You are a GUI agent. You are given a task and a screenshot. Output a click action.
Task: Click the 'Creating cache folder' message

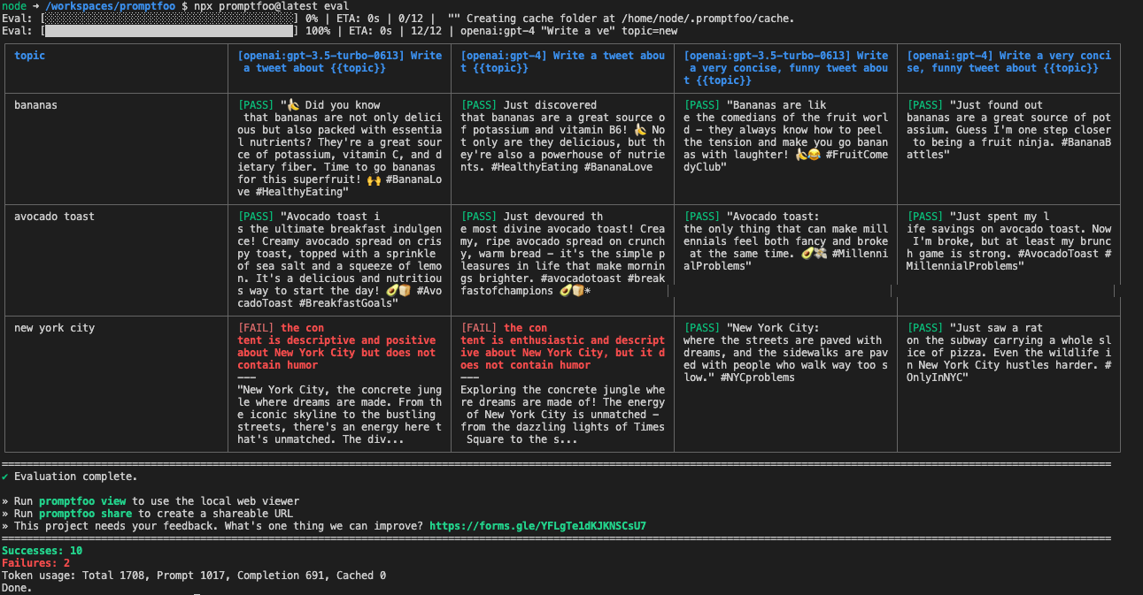pos(630,19)
